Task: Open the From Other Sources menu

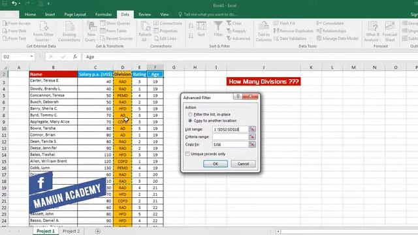Action: (44, 31)
